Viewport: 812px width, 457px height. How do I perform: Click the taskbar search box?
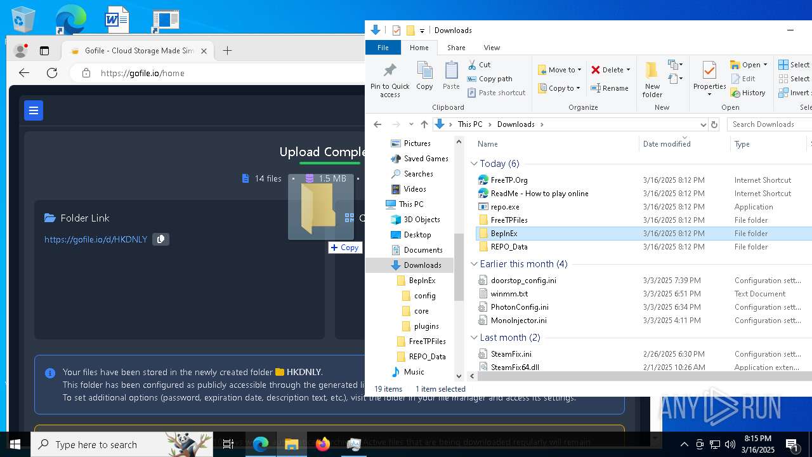tap(122, 444)
